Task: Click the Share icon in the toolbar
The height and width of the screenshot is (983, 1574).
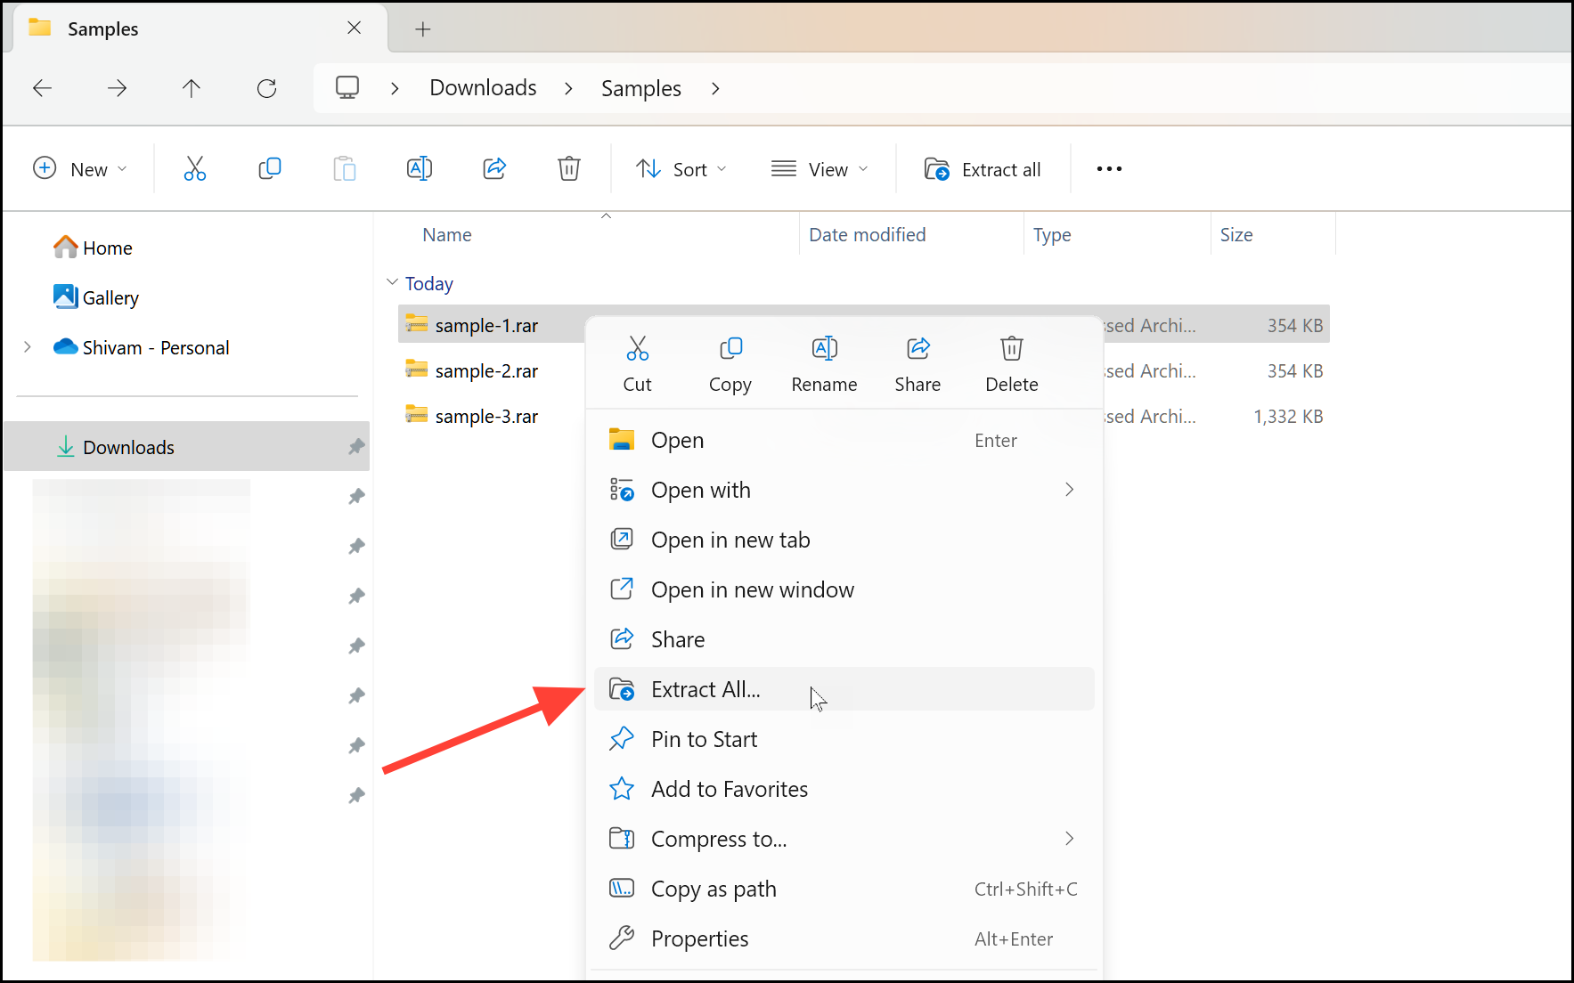Action: pyautogui.click(x=494, y=168)
